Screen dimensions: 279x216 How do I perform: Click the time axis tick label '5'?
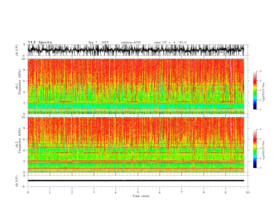click(x=138, y=192)
